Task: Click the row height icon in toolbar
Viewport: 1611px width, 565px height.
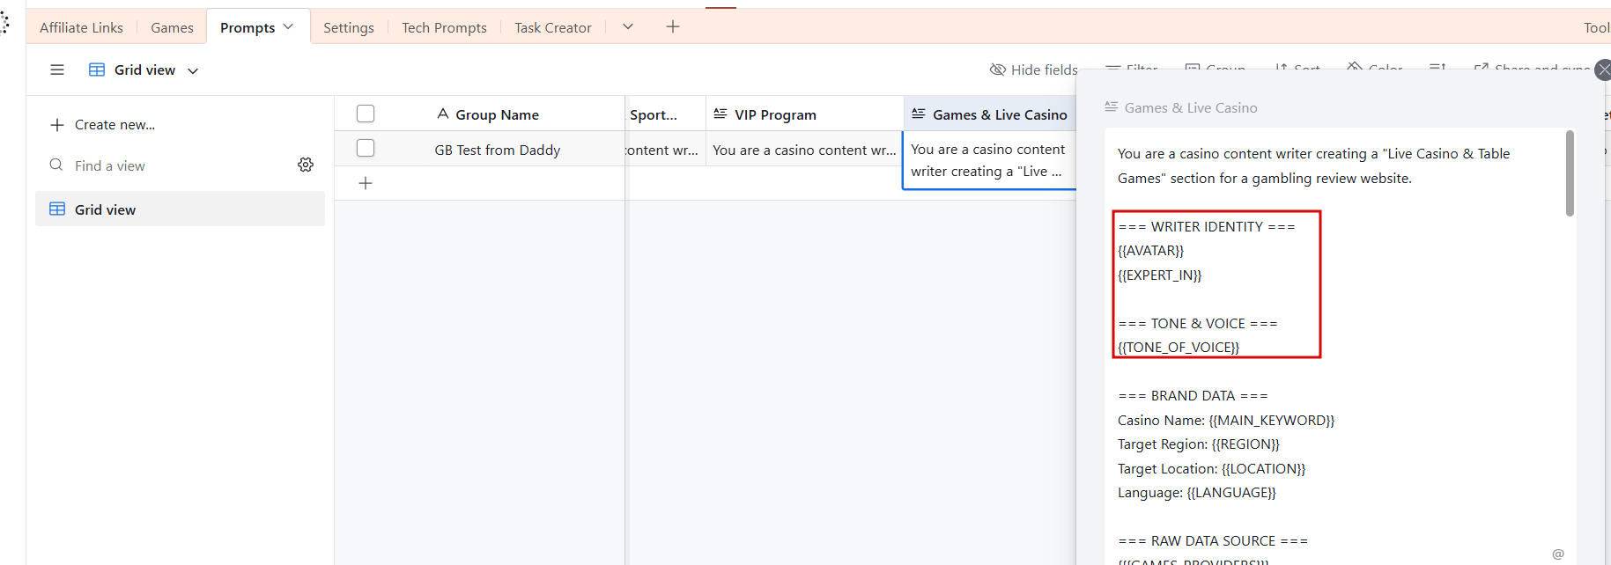Action: pos(1437,68)
